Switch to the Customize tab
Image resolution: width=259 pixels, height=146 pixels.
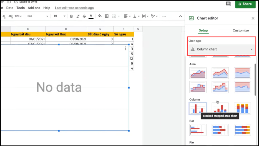[x=241, y=30]
